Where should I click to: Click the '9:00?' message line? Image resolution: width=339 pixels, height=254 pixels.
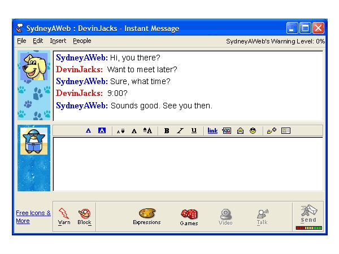coord(117,93)
